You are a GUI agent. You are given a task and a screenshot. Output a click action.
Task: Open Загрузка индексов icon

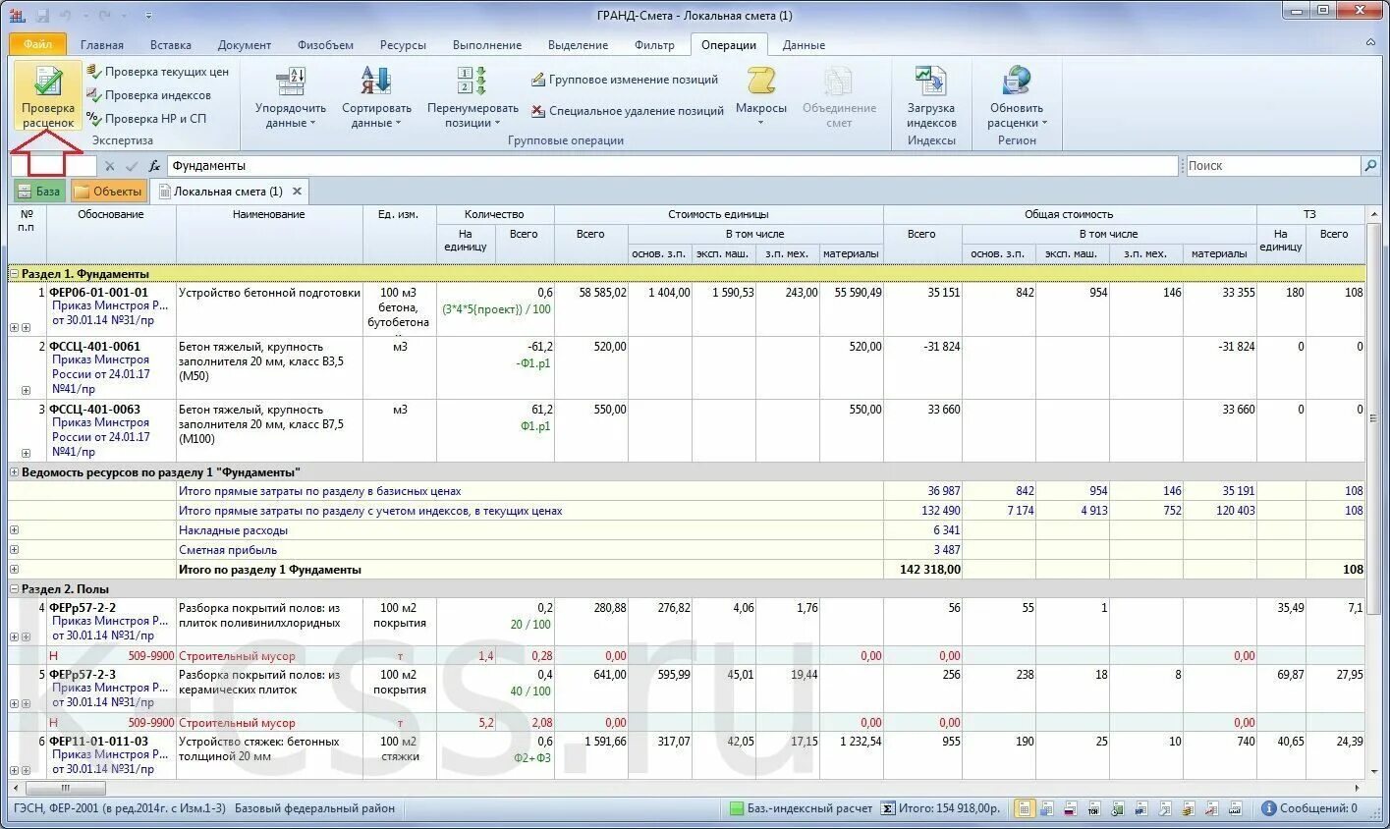coord(930,81)
